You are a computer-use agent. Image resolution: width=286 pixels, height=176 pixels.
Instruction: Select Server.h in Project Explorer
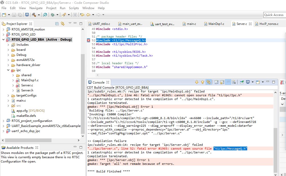(27, 90)
